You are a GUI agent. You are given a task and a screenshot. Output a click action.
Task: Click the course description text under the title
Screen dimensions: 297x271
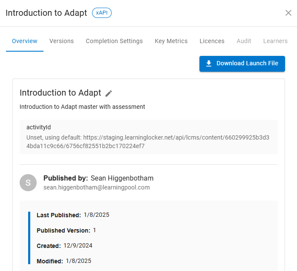coord(82,107)
